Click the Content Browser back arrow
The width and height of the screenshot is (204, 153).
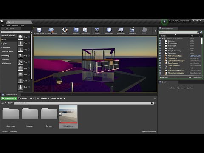point(31,99)
